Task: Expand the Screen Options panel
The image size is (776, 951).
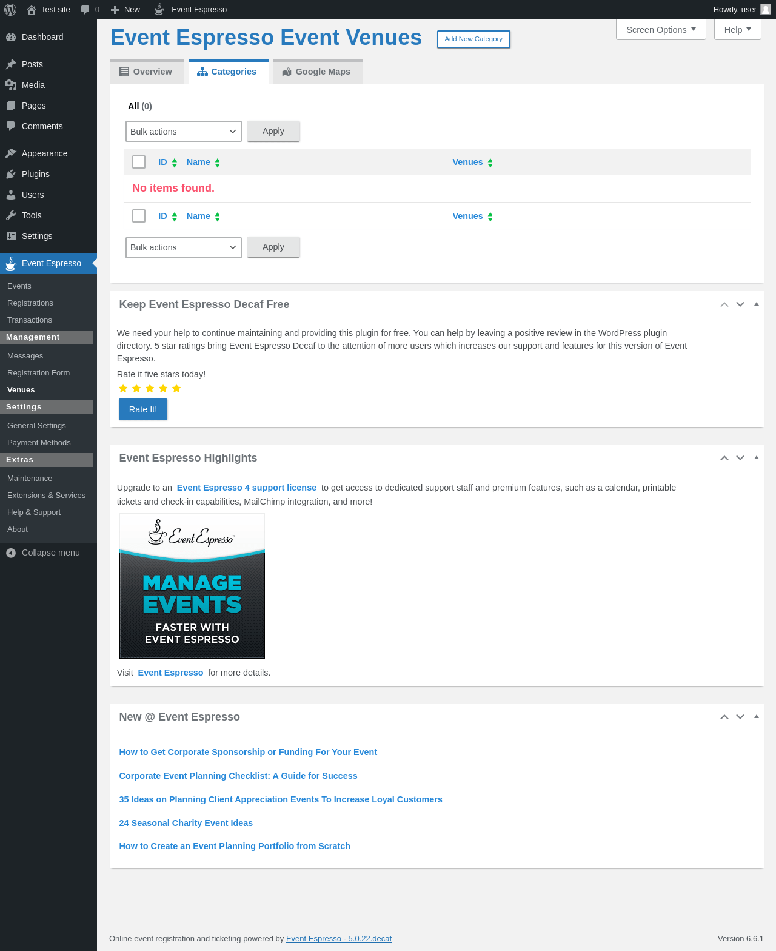Action: coord(661,30)
